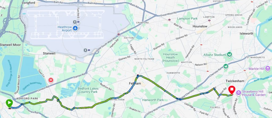Select the Heathrow Airport airplane icon

click(75, 28)
